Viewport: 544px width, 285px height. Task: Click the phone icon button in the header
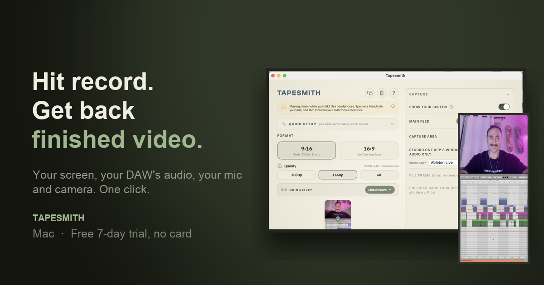382,93
